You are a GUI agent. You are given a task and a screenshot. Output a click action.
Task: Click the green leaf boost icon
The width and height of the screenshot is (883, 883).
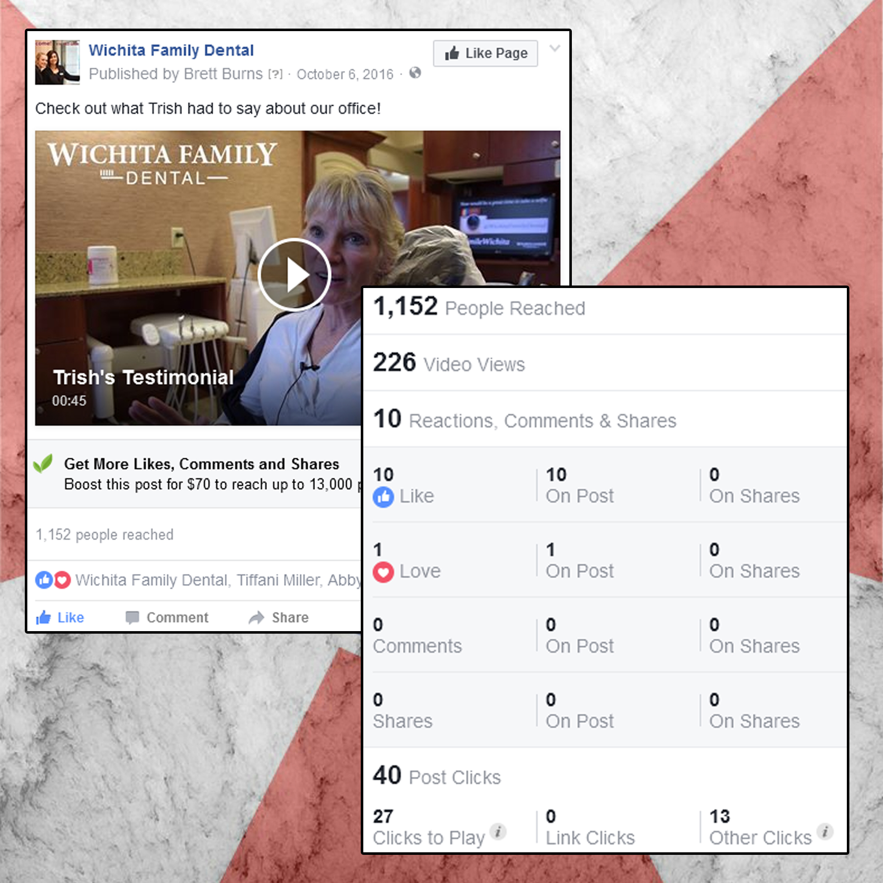[43, 463]
